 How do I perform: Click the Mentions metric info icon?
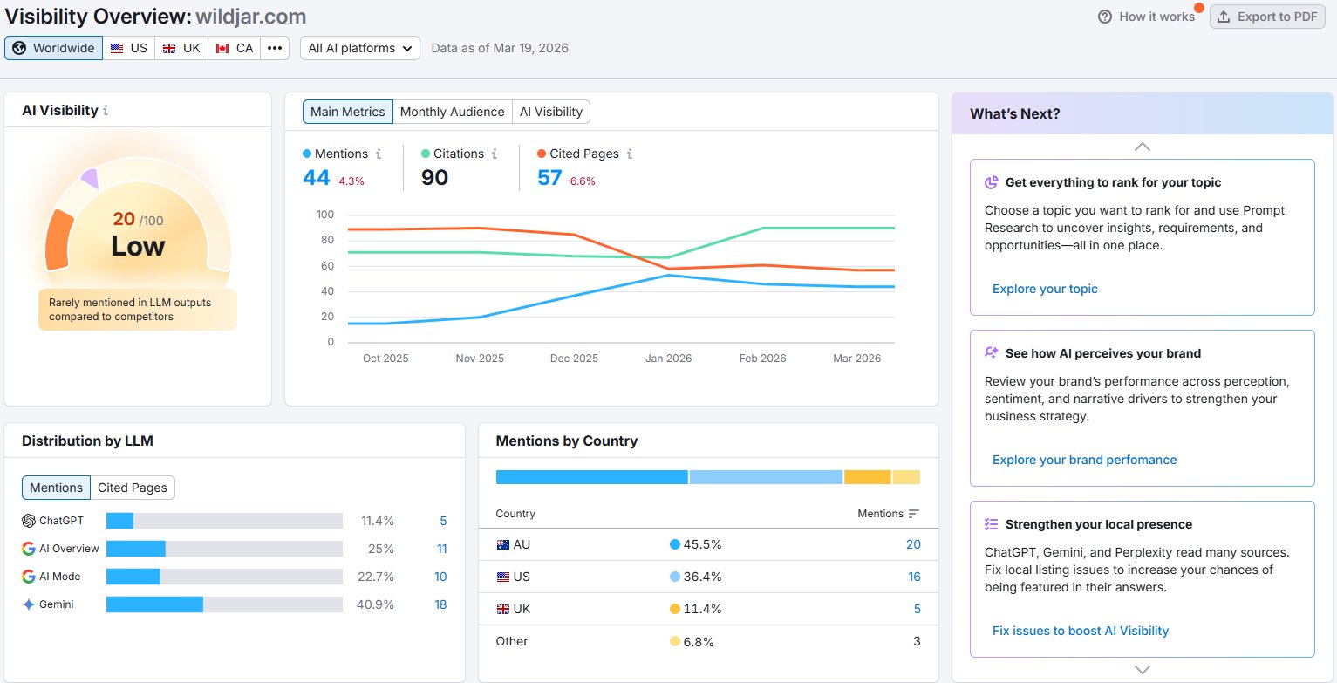pos(379,154)
